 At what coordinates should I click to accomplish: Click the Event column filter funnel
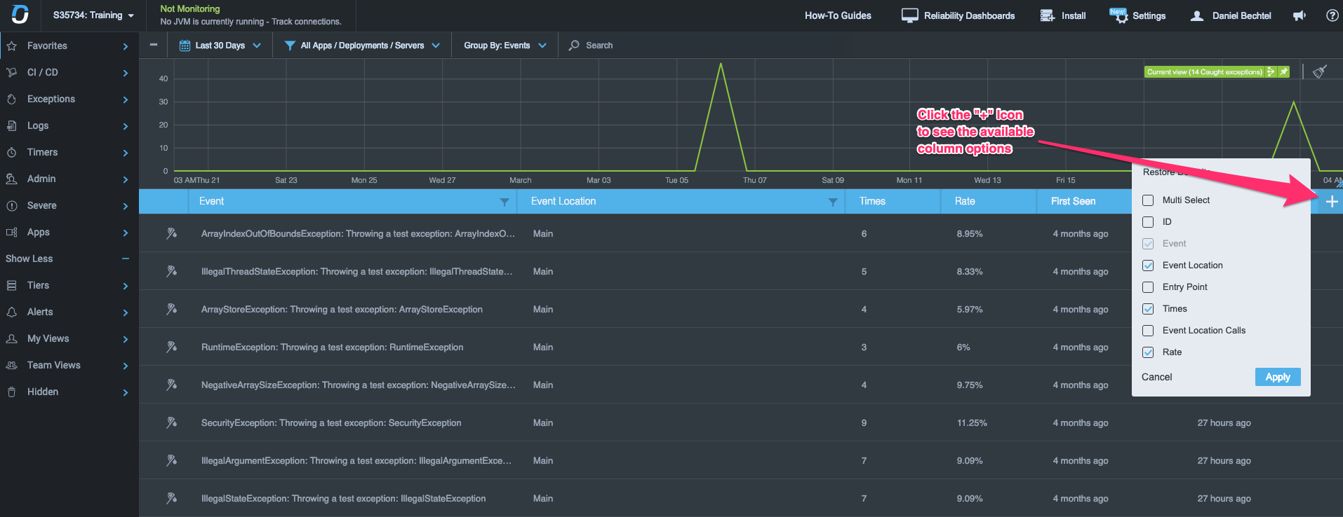click(504, 202)
